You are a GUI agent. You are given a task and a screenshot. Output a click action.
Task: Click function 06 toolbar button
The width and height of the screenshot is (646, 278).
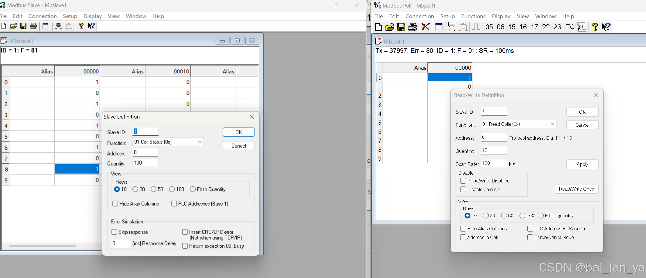500,27
